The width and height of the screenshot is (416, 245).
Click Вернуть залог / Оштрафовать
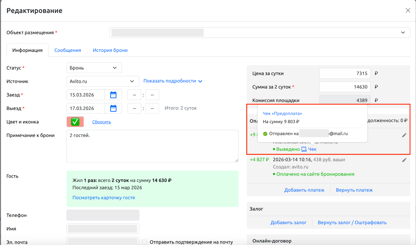[352, 222]
